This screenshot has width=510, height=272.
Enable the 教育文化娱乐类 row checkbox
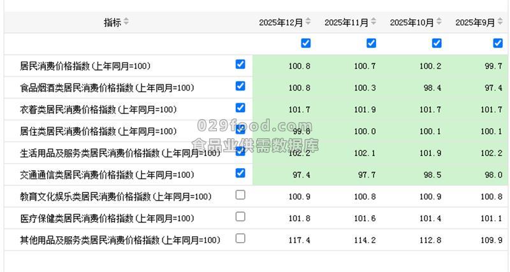click(240, 195)
